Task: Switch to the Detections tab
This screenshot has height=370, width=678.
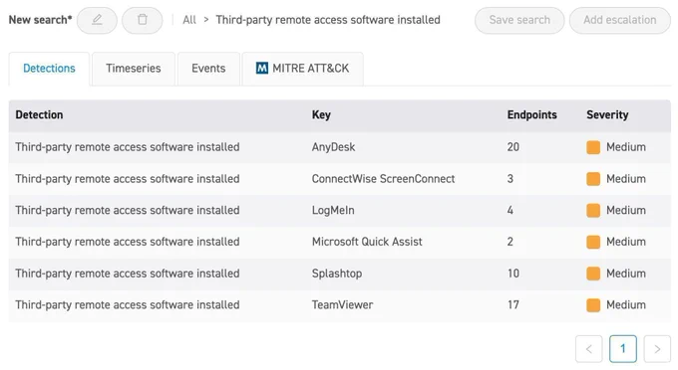Action: click(x=49, y=69)
